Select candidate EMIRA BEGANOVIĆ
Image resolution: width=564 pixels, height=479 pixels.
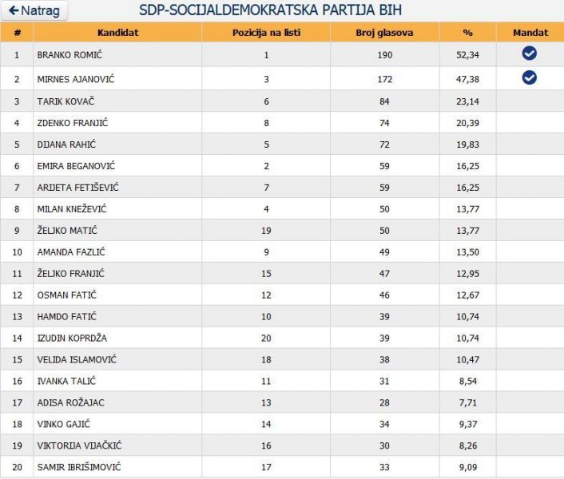(76, 166)
